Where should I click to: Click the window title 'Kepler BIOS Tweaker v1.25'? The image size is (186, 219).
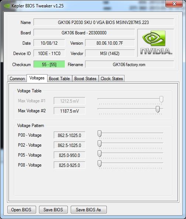(38, 6)
